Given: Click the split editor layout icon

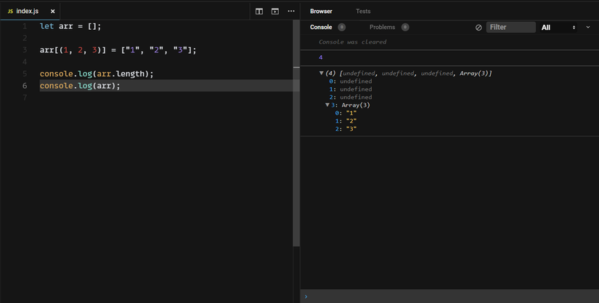Looking at the screenshot, I should point(259,12).
